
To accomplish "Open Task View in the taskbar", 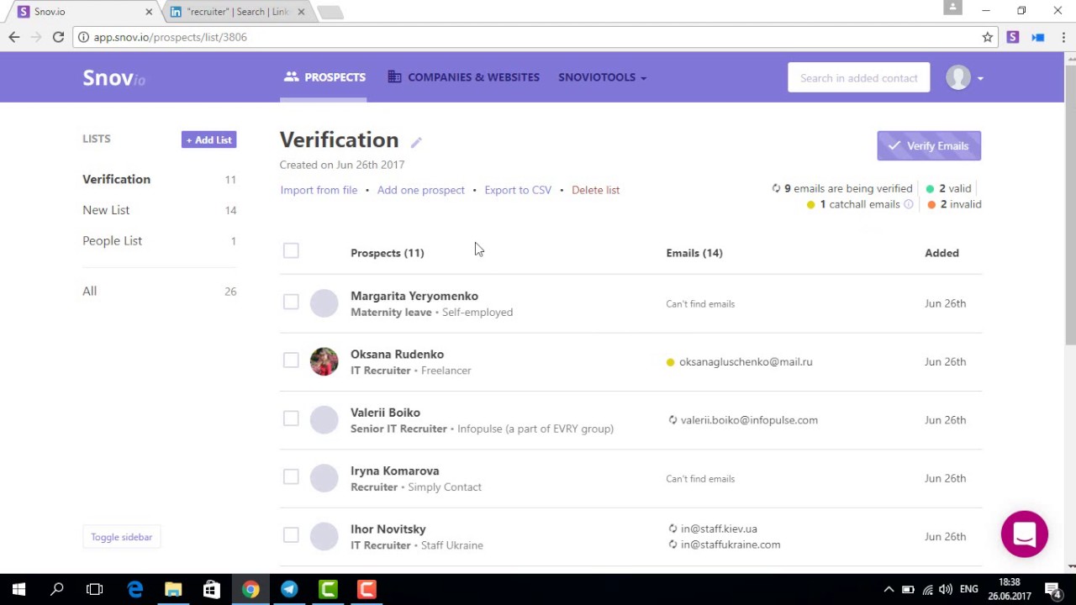I will [94, 589].
